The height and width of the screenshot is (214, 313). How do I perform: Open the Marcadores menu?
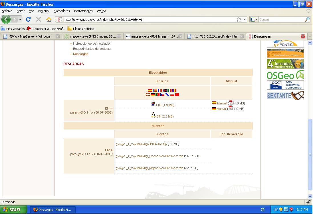pyautogui.click(x=62, y=11)
